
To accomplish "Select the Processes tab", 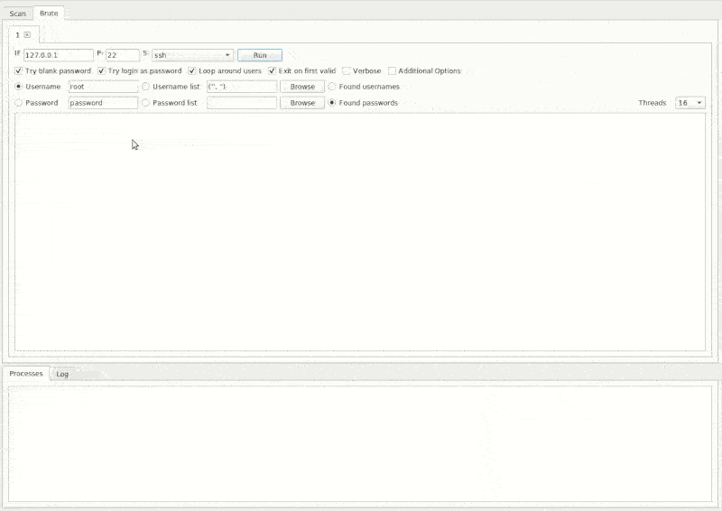I will click(x=26, y=374).
